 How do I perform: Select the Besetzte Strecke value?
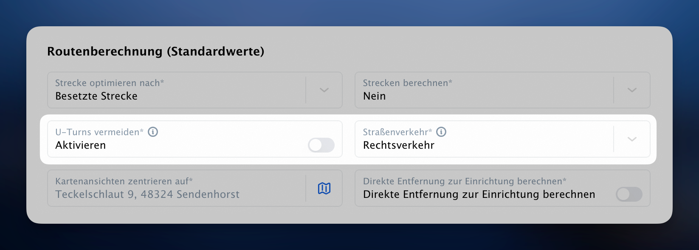[96, 96]
